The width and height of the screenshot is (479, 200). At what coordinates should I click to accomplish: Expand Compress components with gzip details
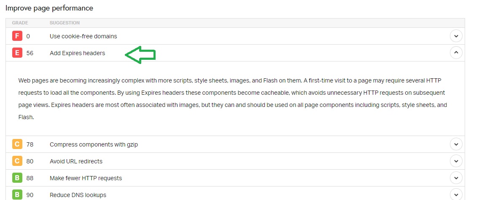(x=456, y=144)
